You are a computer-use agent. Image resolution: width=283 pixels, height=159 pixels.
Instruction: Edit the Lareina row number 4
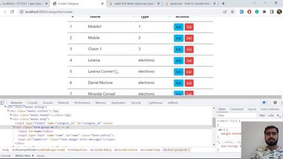coord(179,61)
